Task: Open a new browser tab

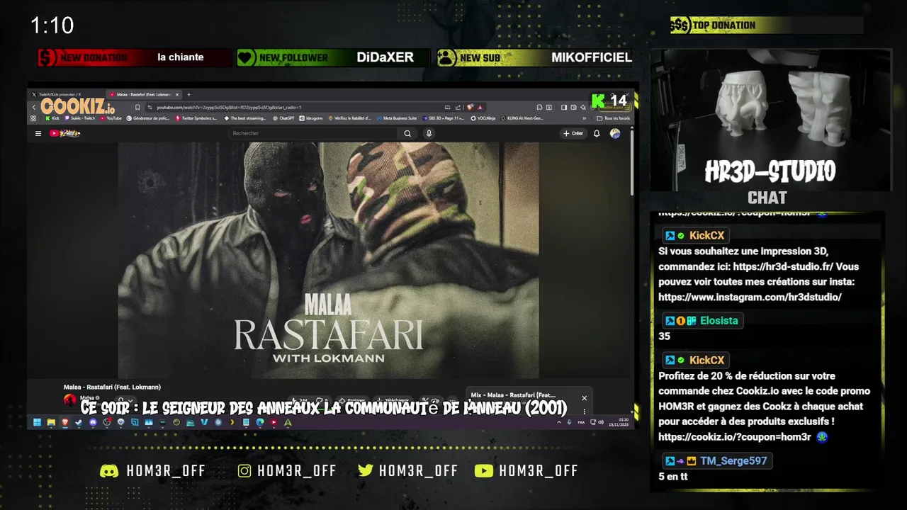Action: [x=188, y=94]
